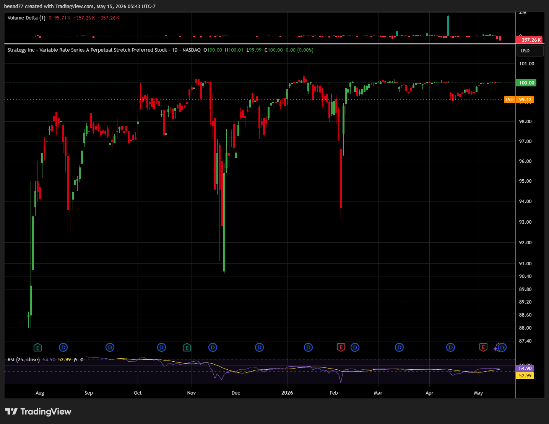
Task: Click the 2026 label on the time axis
Action: 287,393
